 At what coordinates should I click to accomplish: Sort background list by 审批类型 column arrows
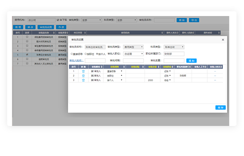point(67,33)
